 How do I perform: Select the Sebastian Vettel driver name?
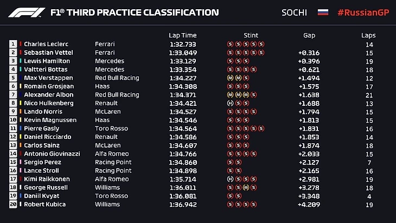(x=47, y=53)
